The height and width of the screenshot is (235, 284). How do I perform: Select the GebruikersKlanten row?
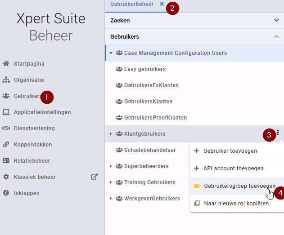tap(194, 102)
